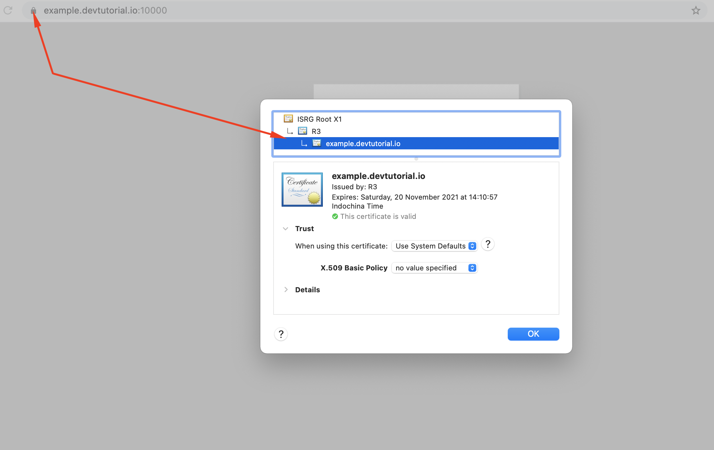This screenshot has width=714, height=450.
Task: Click the certificate title example.devtutorial.io
Action: click(x=378, y=176)
